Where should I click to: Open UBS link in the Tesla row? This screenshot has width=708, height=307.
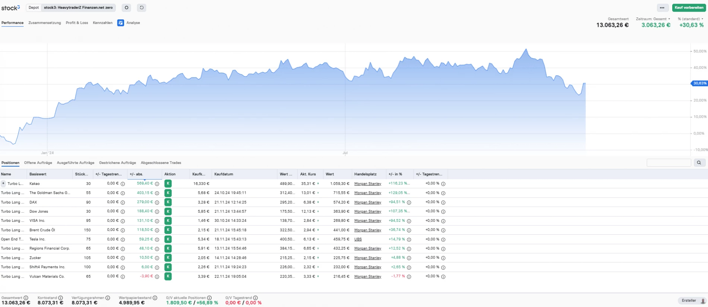click(x=358, y=239)
